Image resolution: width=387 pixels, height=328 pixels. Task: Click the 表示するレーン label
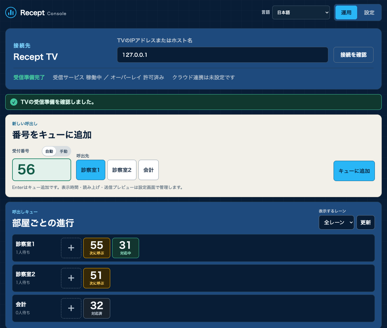332,211
